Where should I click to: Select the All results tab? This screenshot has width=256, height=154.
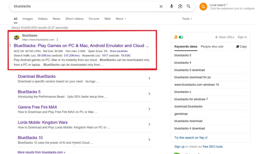point(15,19)
